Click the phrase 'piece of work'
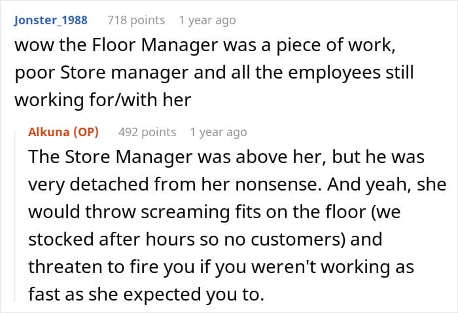Screen dimensions: 458x313 pyautogui.click(x=334, y=45)
